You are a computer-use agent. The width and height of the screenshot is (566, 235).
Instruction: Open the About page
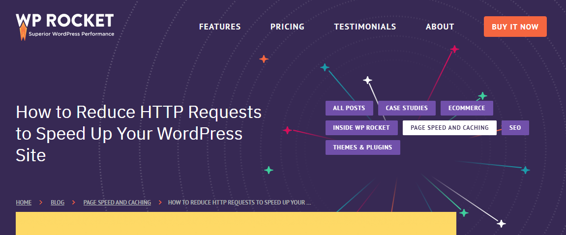[440, 27]
